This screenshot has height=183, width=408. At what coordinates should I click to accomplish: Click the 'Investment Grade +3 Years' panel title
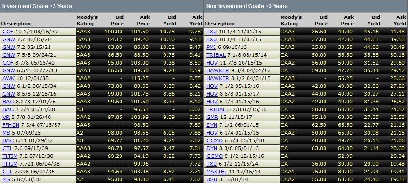pos(37,6)
